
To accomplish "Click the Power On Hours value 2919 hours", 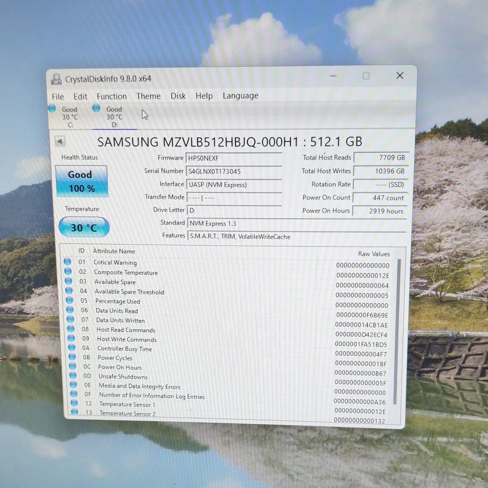I will [x=380, y=211].
